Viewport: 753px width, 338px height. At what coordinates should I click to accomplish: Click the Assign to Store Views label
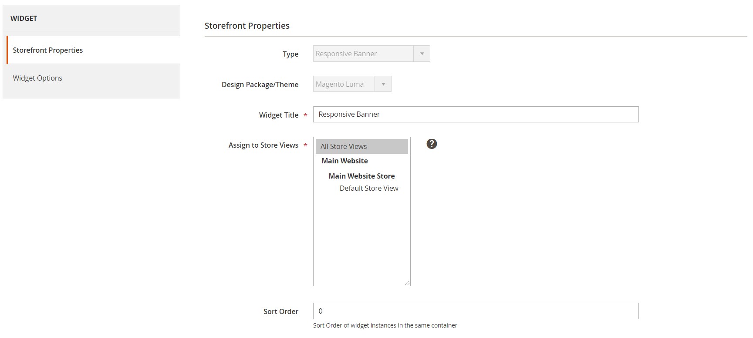click(x=263, y=145)
